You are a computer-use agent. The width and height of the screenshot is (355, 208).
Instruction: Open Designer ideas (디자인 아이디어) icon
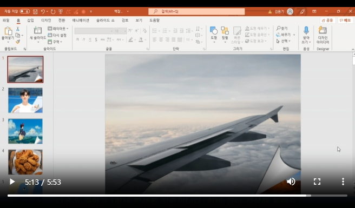[x=323, y=30]
